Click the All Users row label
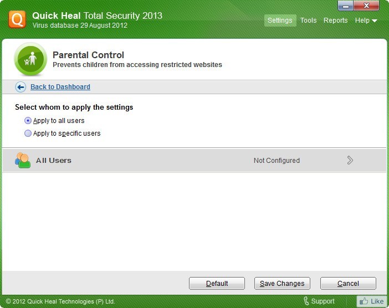The image size is (389, 308). tap(54, 161)
